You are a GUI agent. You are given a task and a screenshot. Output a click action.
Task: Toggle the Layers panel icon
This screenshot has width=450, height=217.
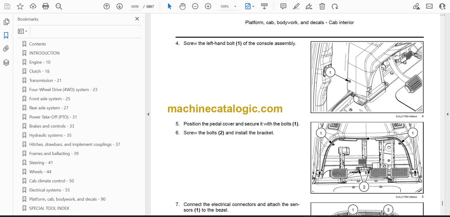(6, 62)
